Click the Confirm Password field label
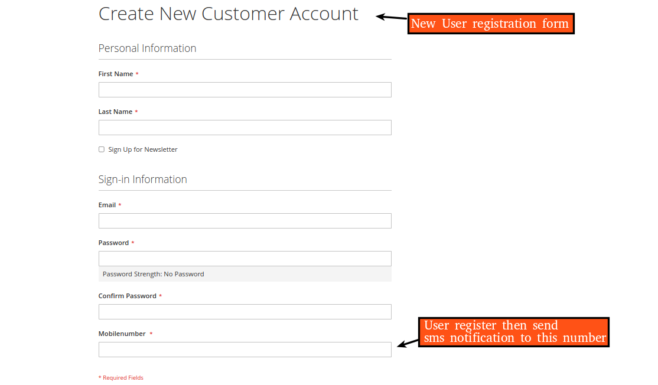658x385 pixels. [127, 295]
